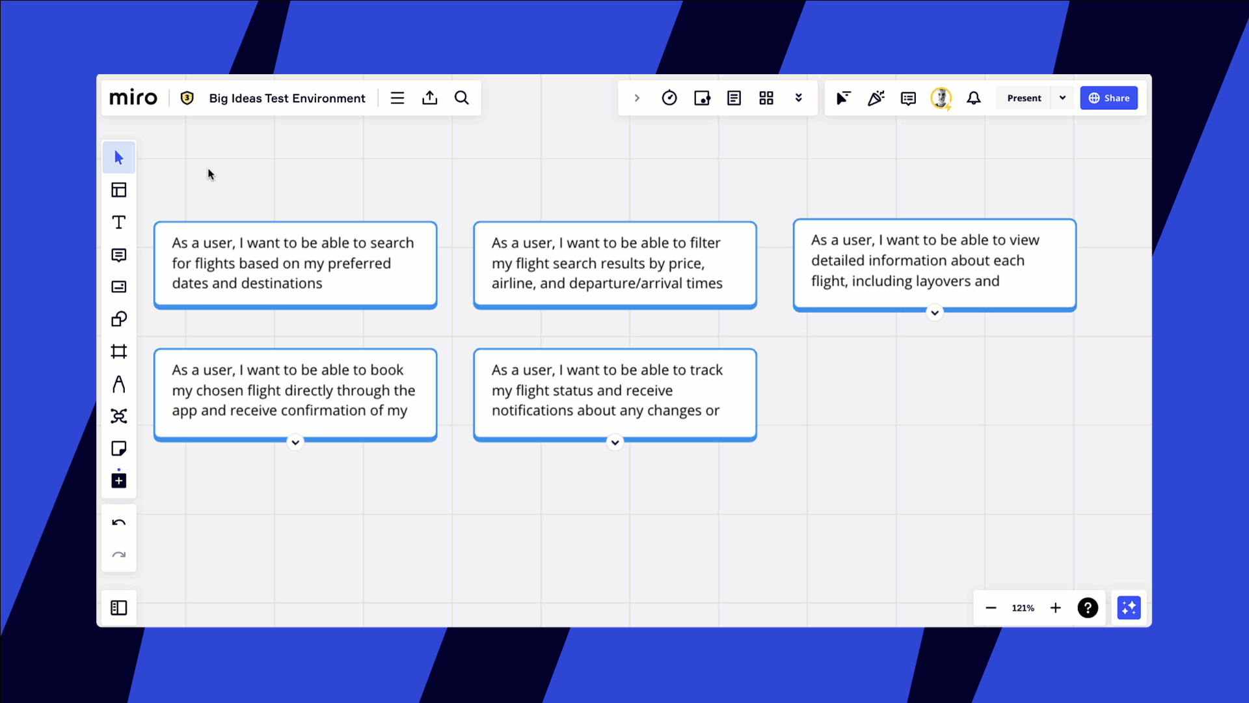Viewport: 1249px width, 703px height.
Task: Select the Card tool in the sidebar
Action: coord(119,286)
